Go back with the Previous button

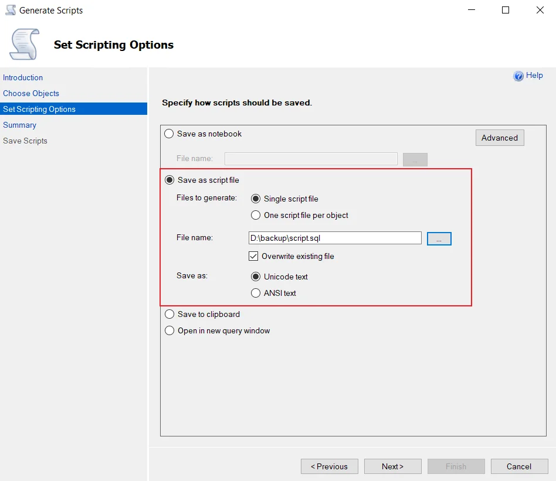pos(330,466)
